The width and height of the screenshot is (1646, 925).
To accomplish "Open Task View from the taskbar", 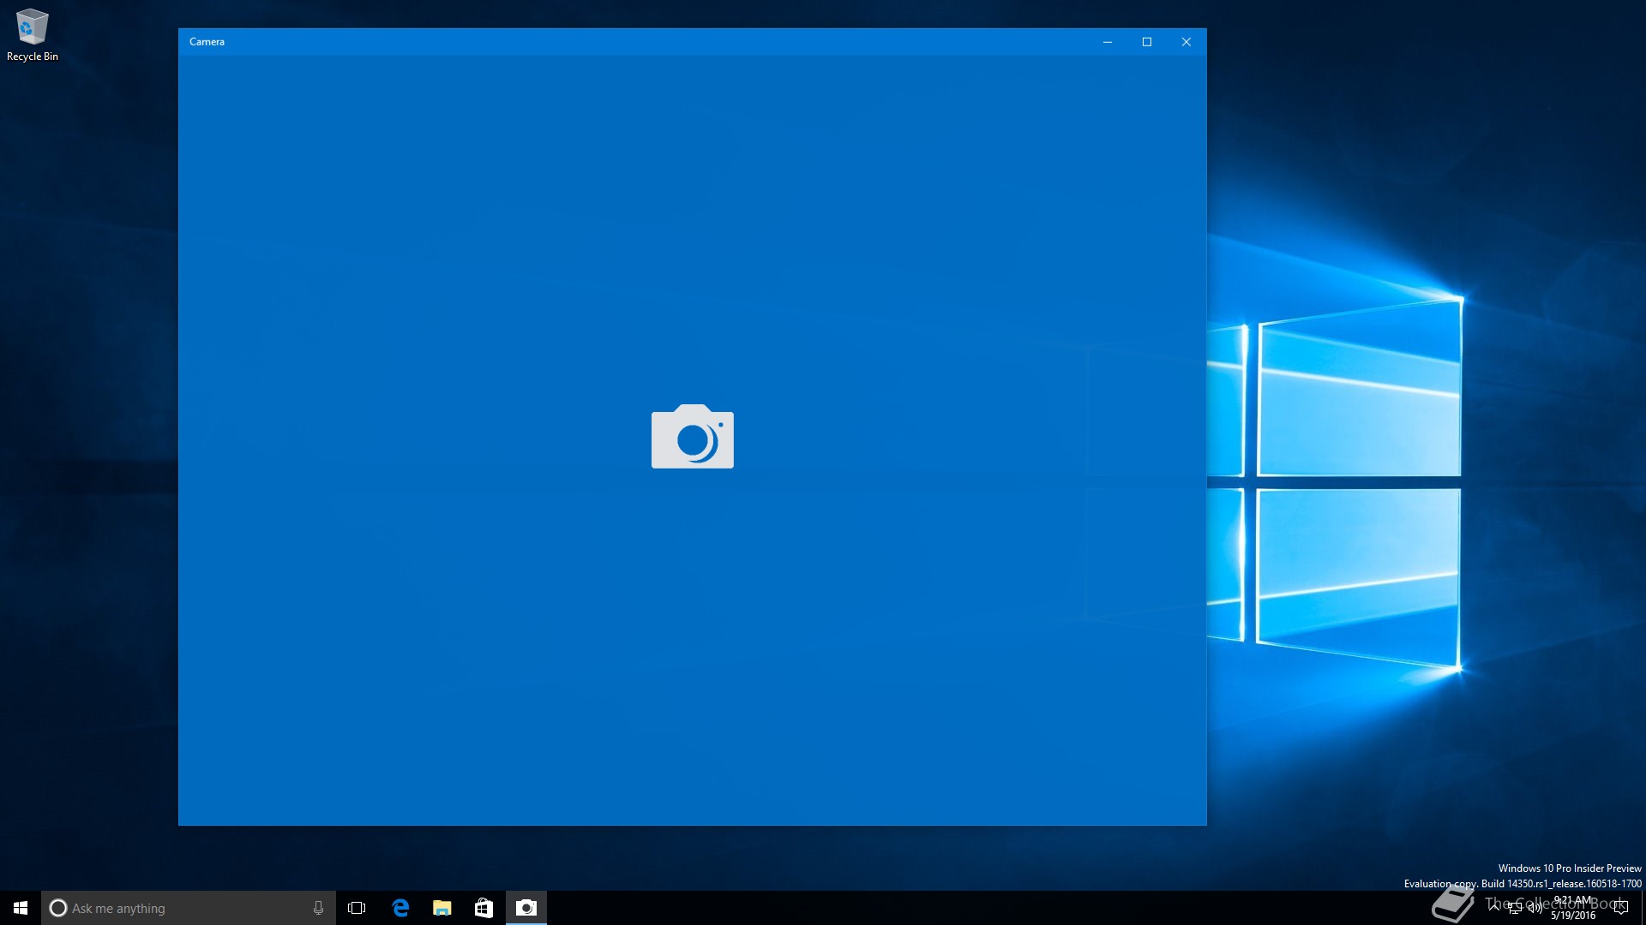I will [x=357, y=908].
